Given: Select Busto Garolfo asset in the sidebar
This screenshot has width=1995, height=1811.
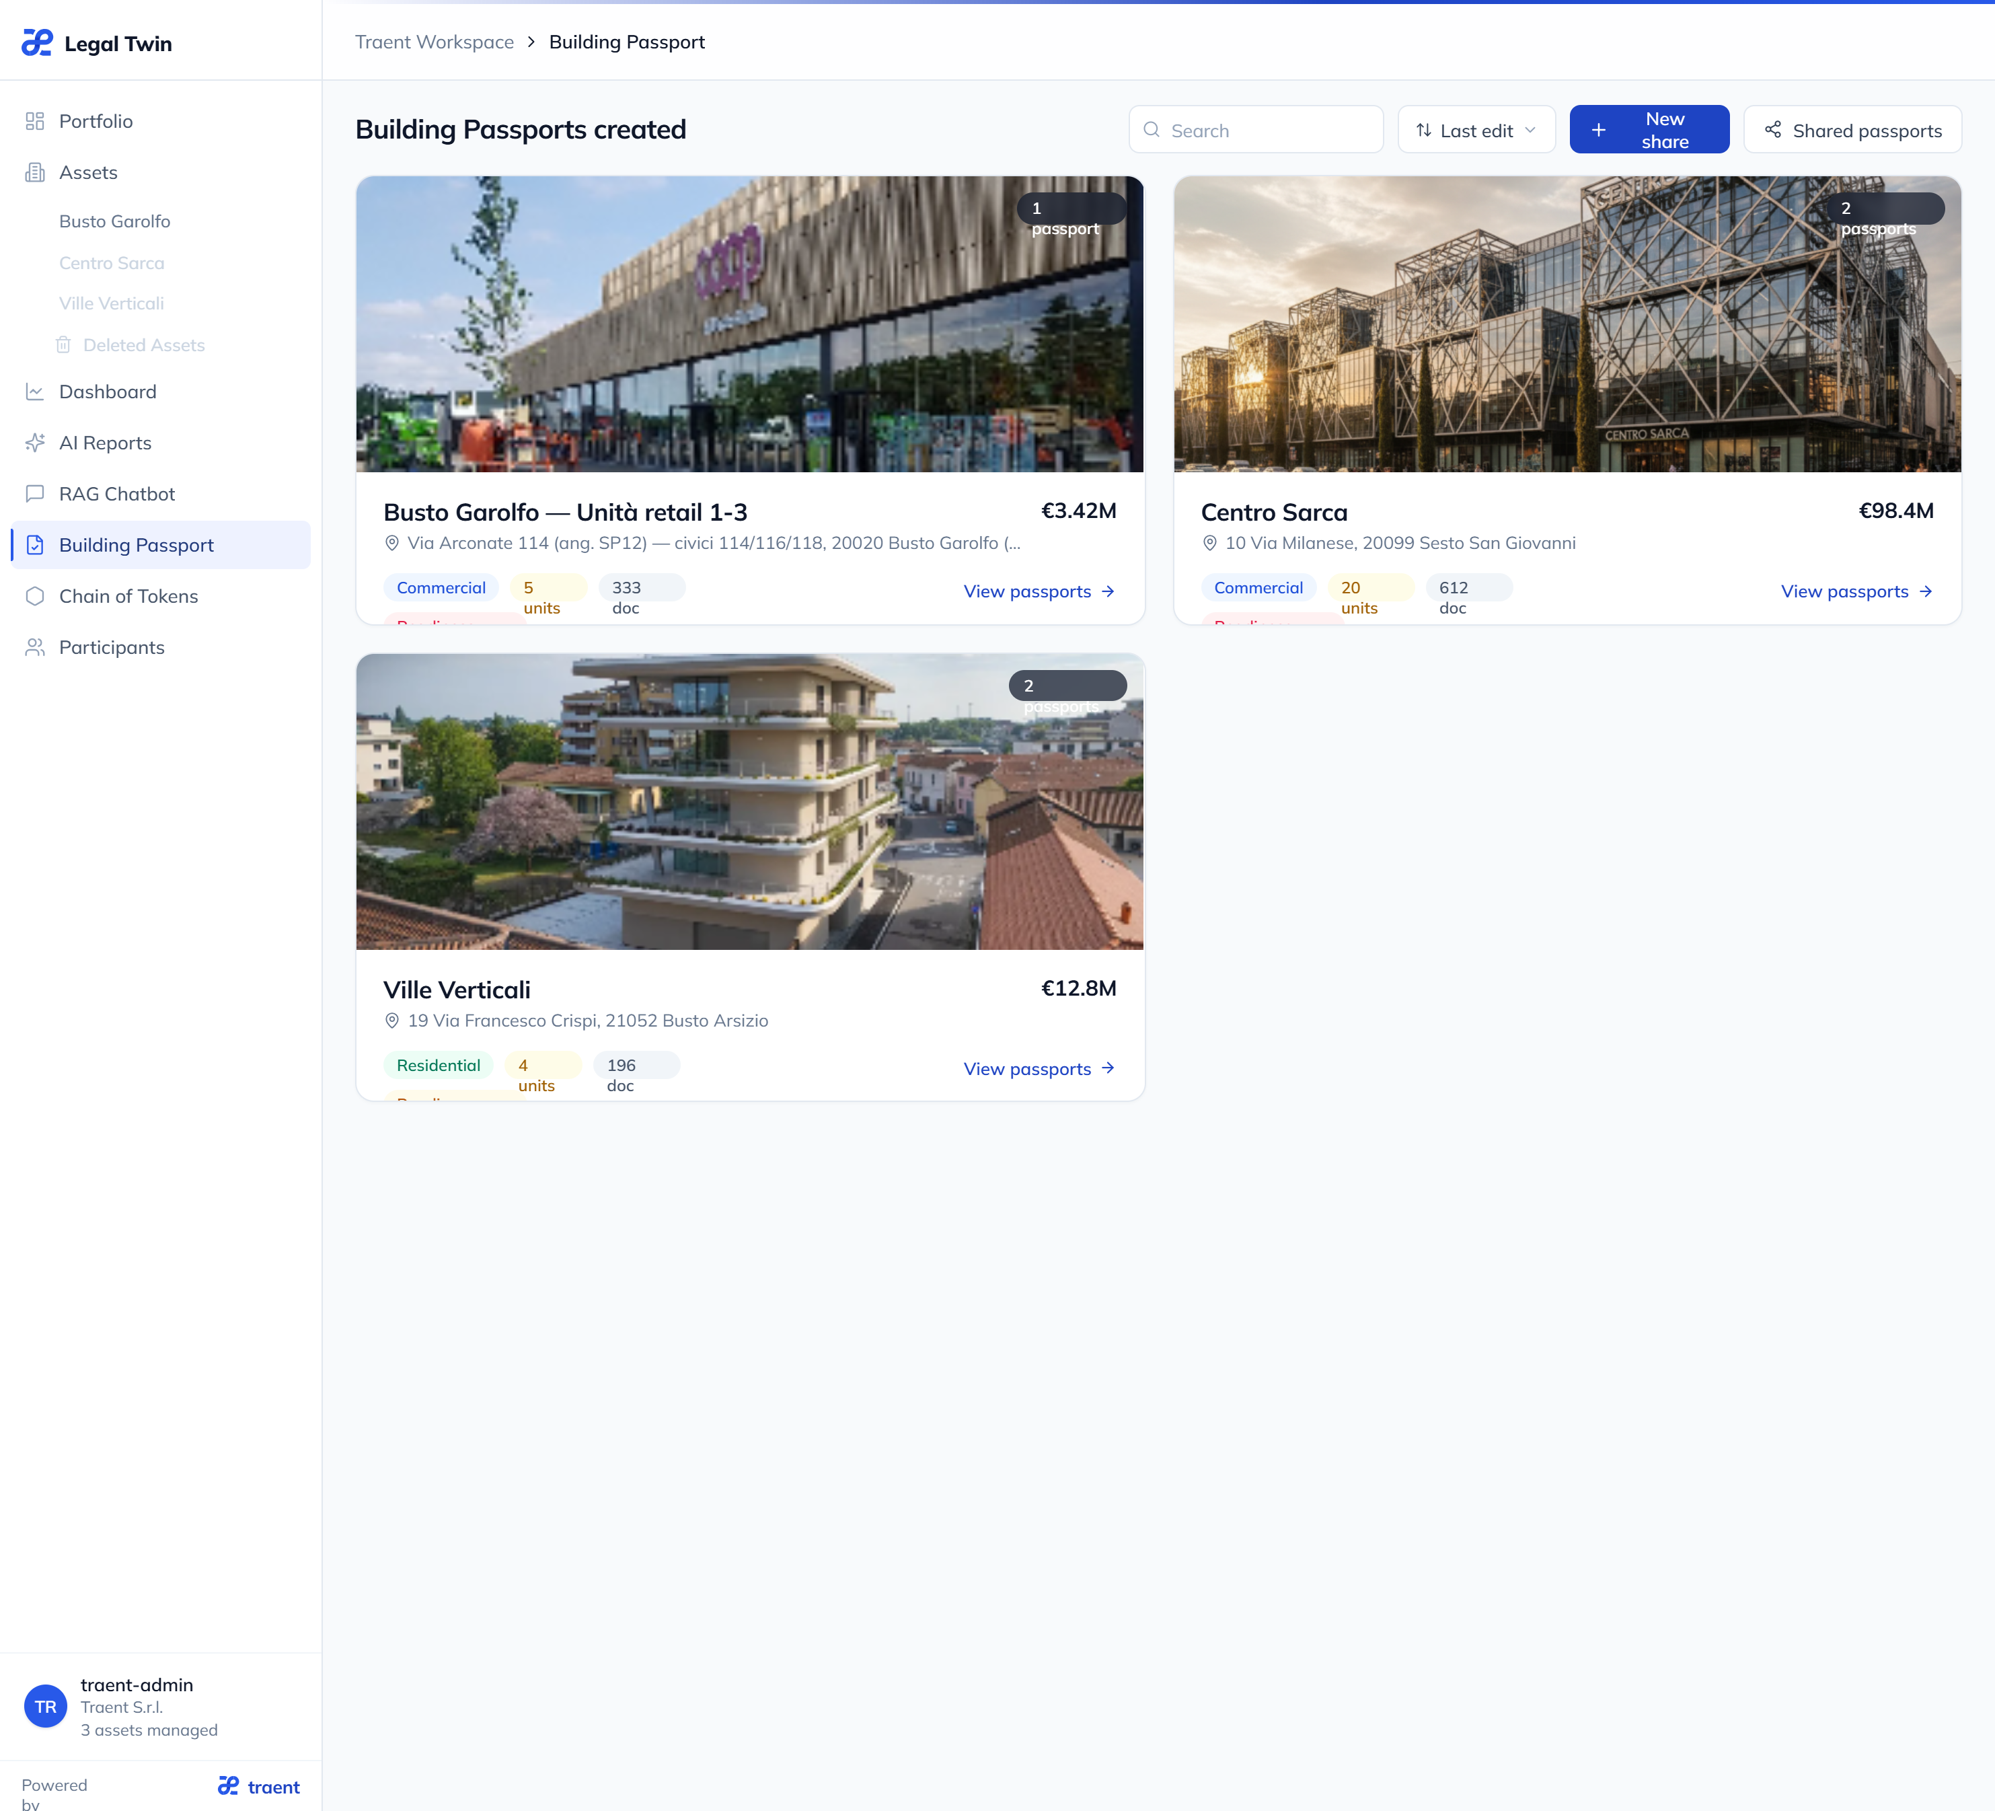Looking at the screenshot, I should pos(115,222).
